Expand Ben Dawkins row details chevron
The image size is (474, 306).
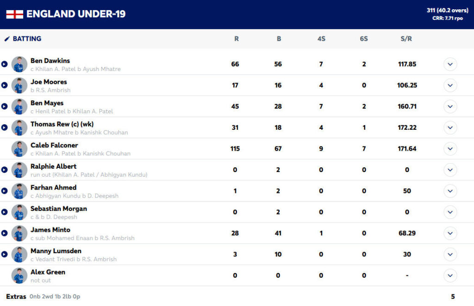[450, 64]
